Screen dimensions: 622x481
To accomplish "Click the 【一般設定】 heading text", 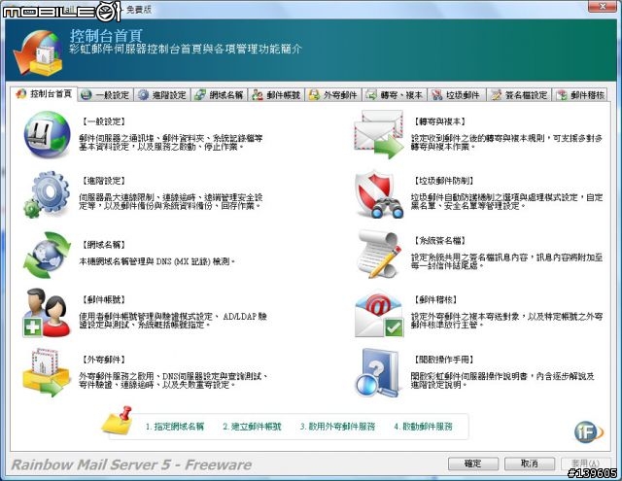I will pyautogui.click(x=103, y=121).
